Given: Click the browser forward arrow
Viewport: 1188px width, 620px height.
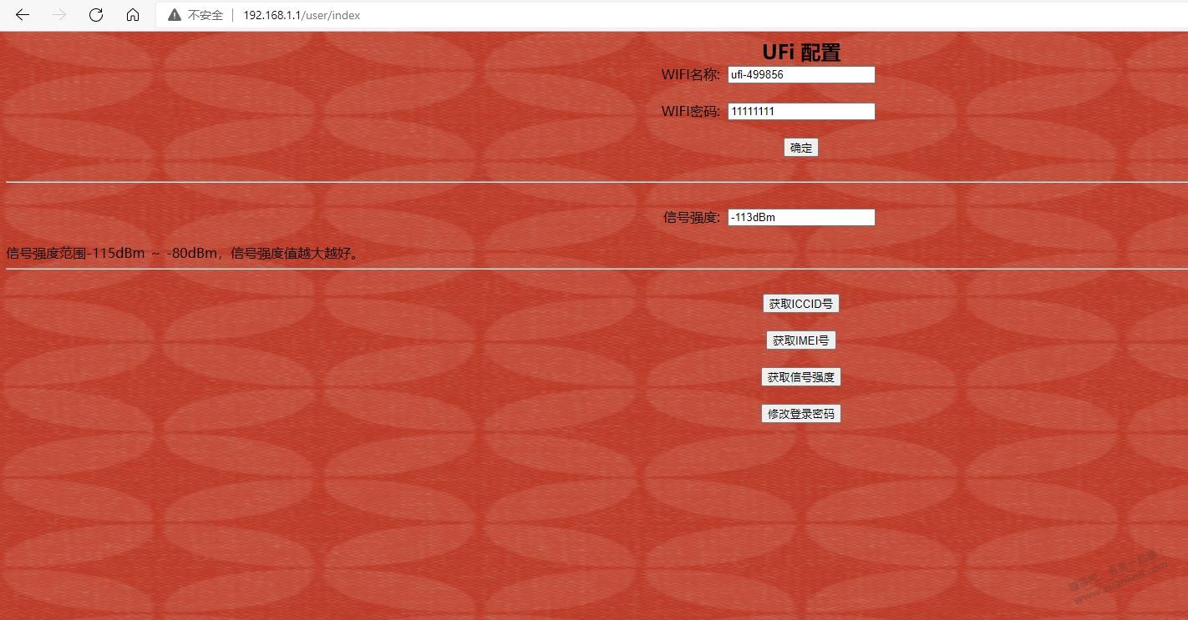Looking at the screenshot, I should point(59,15).
